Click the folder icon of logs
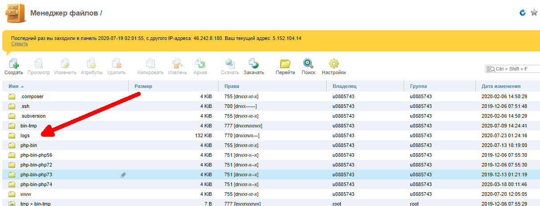This screenshot has width=540, height=206. 12,135
